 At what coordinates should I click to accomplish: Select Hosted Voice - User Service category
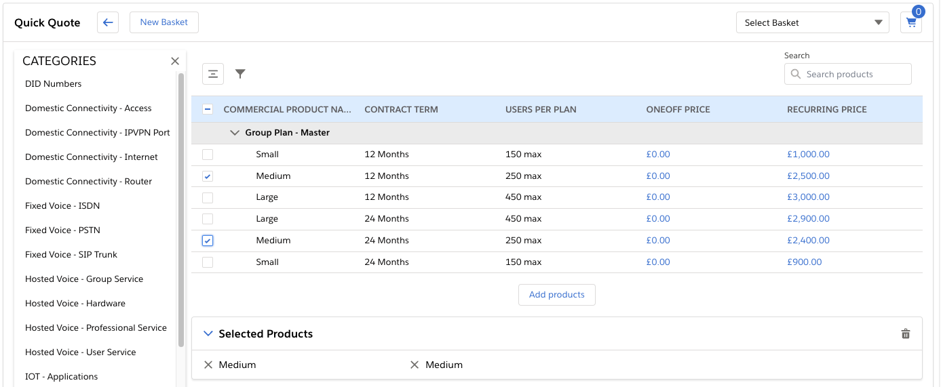pos(81,352)
